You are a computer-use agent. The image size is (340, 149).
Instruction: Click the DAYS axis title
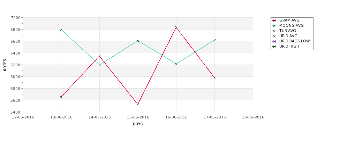138,124
